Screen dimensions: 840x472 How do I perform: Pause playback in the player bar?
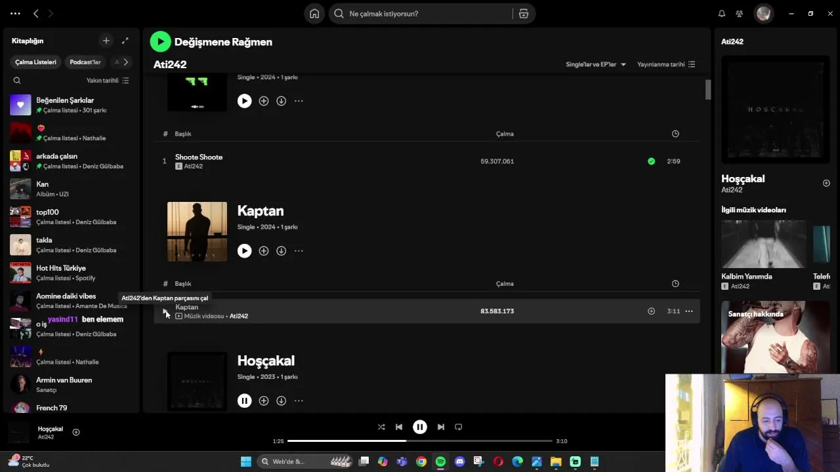[420, 427]
